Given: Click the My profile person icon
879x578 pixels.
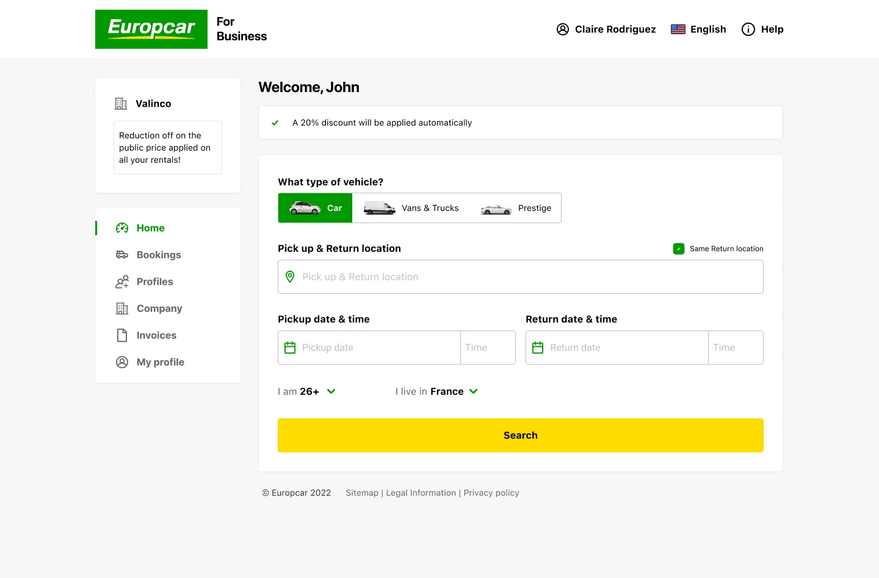Looking at the screenshot, I should click(x=122, y=362).
